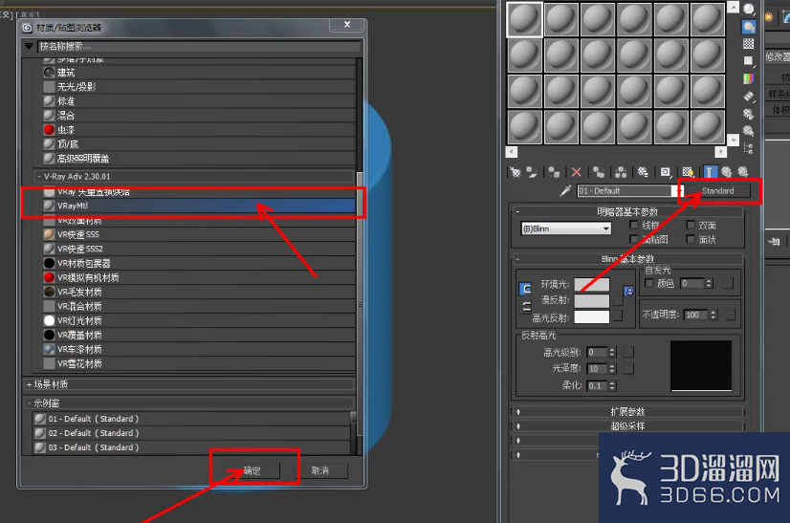790x523 pixels.
Task: Expand the 扩展参数 rollout
Action: tap(517, 412)
